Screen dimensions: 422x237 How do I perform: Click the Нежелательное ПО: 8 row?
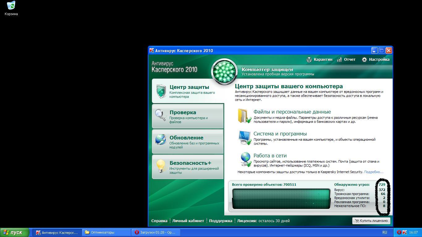click(x=360, y=206)
